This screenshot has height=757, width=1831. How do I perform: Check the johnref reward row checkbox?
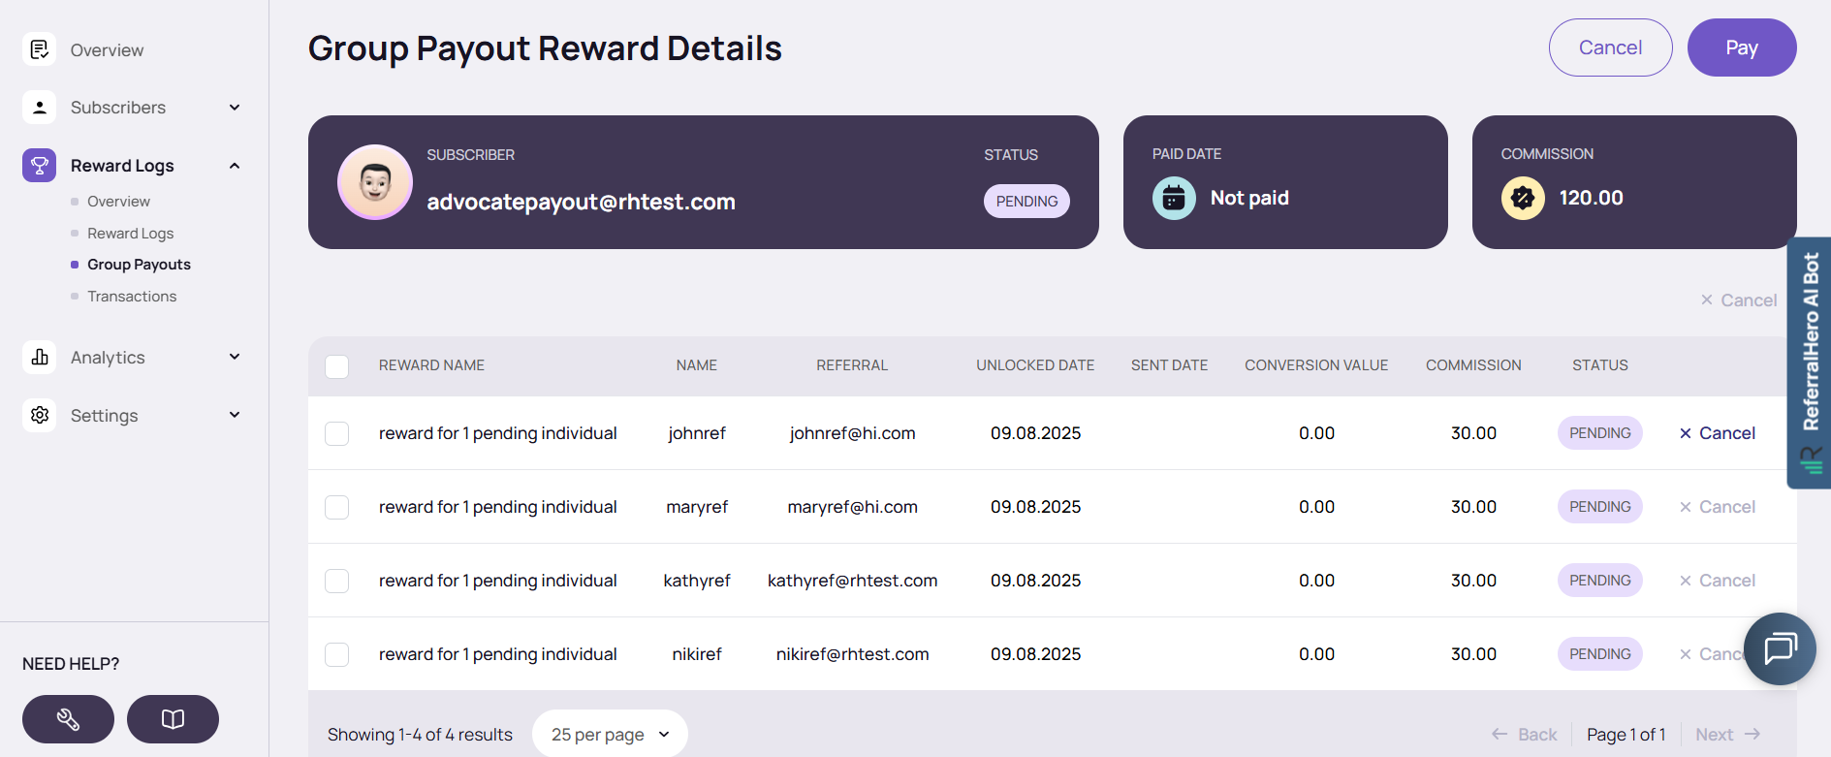coord(337,433)
